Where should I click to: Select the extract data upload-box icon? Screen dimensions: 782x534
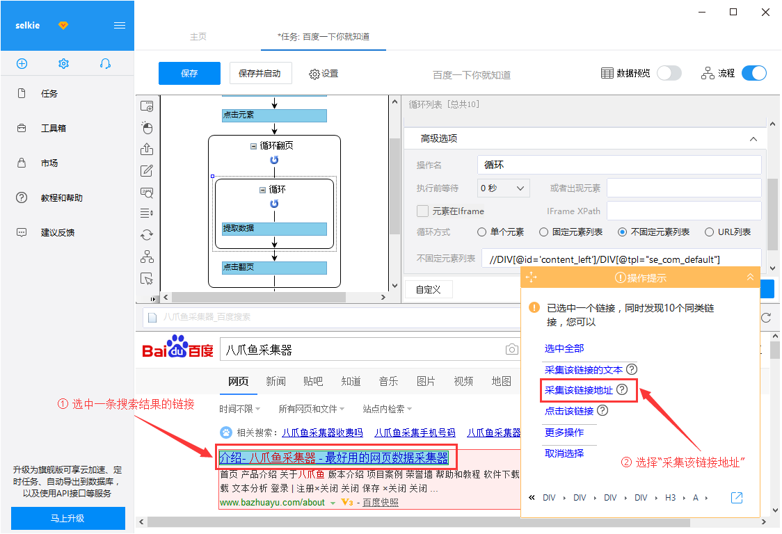pyautogui.click(x=147, y=149)
